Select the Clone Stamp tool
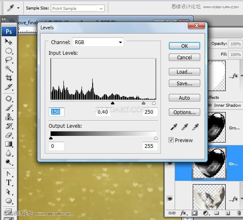This screenshot has height=220, width=243. (x=9, y=117)
